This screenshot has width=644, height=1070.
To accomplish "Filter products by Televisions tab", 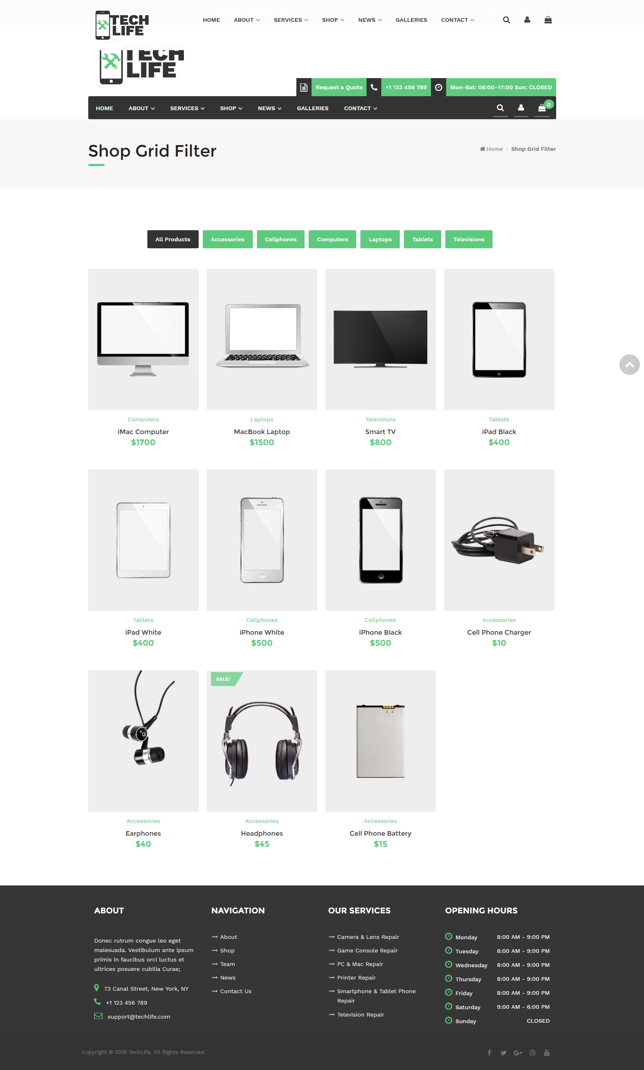I will point(469,239).
